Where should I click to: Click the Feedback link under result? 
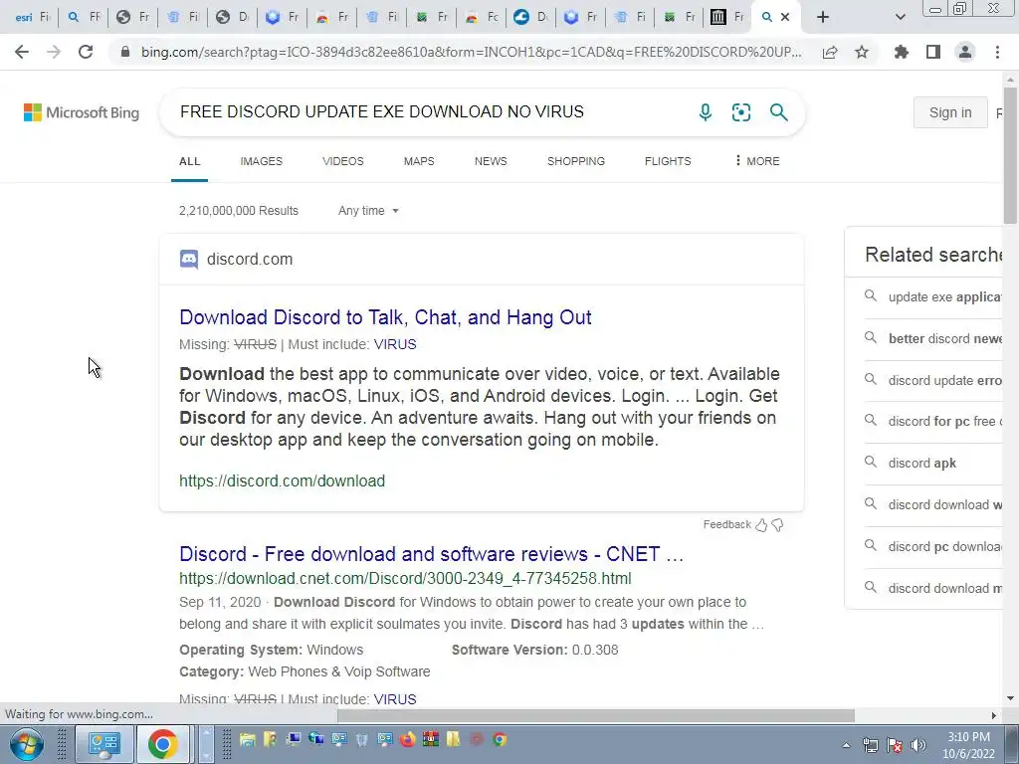pos(726,524)
